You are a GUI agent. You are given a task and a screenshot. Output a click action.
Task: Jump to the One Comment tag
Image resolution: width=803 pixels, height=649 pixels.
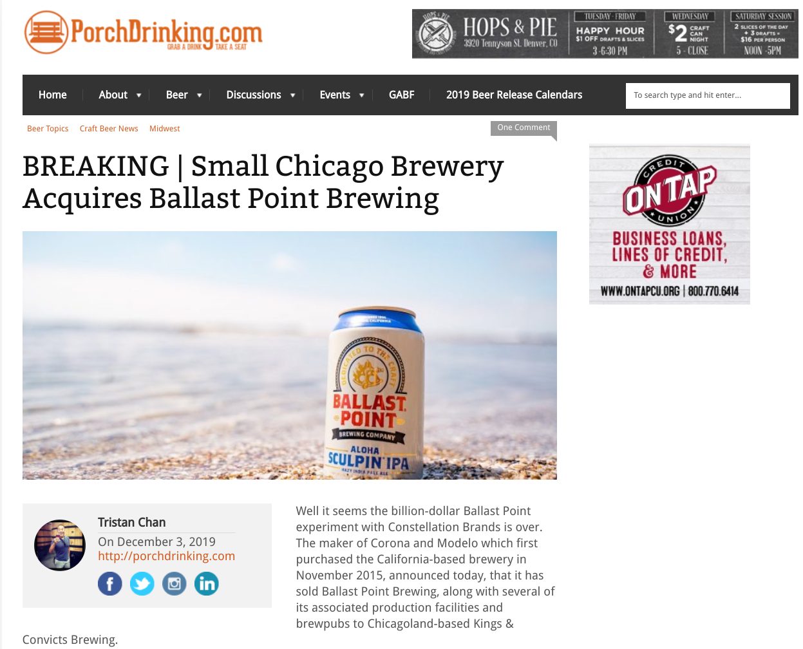(524, 128)
